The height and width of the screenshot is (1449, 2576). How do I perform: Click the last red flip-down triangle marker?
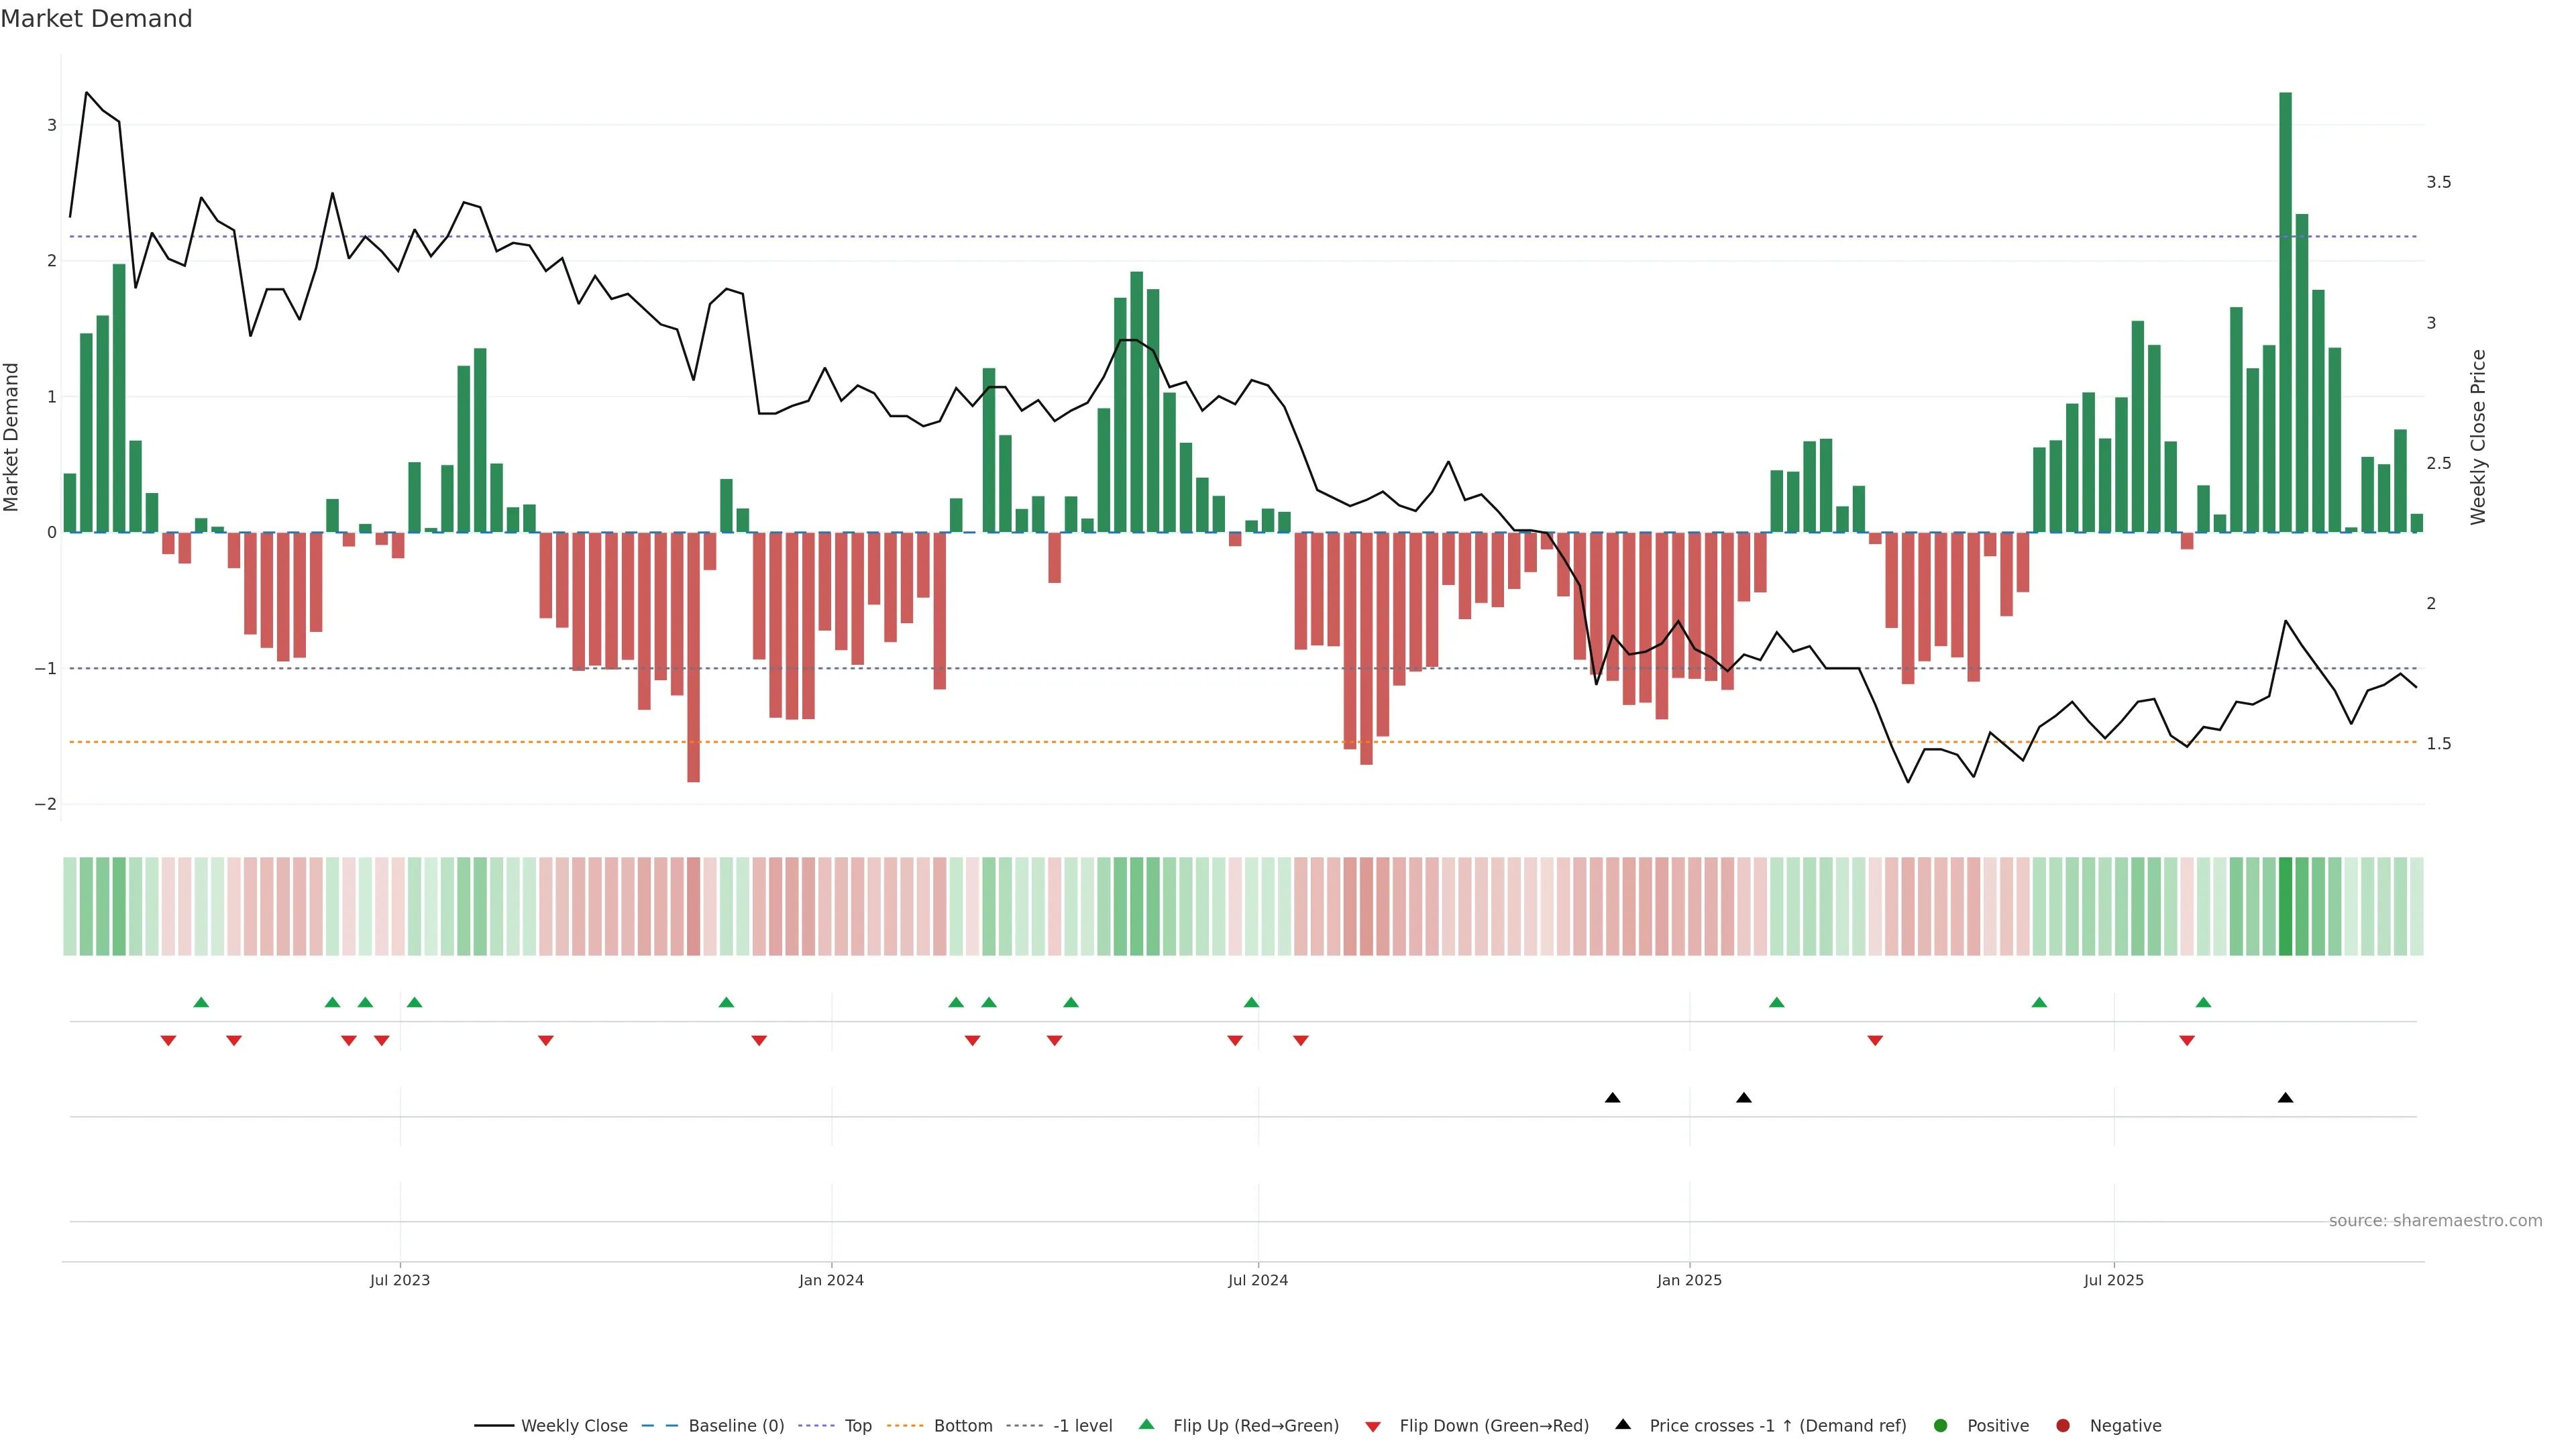click(x=2187, y=1041)
